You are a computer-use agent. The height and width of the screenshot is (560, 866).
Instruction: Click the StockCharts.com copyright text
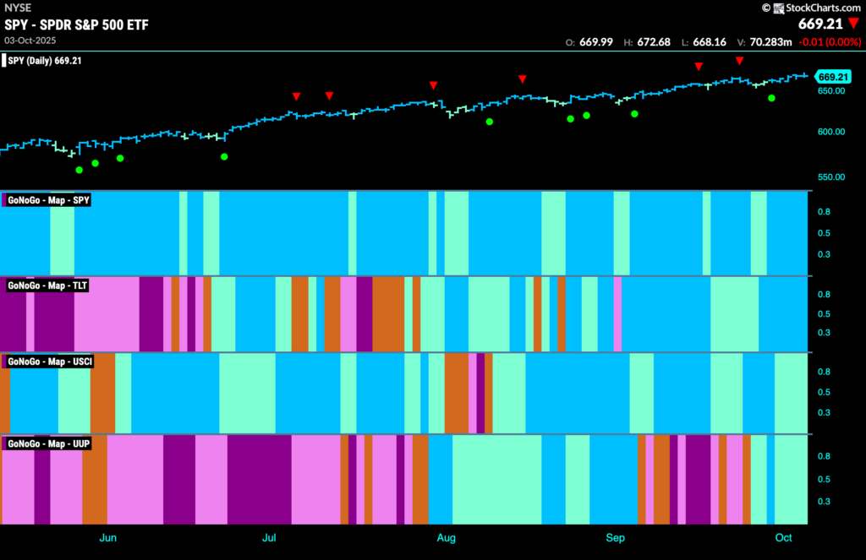click(x=811, y=8)
